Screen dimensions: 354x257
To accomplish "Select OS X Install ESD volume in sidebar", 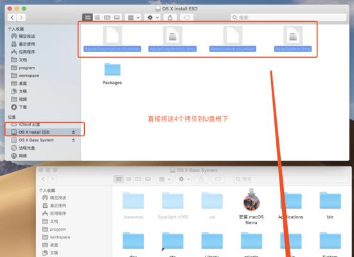I will pyautogui.click(x=43, y=132).
